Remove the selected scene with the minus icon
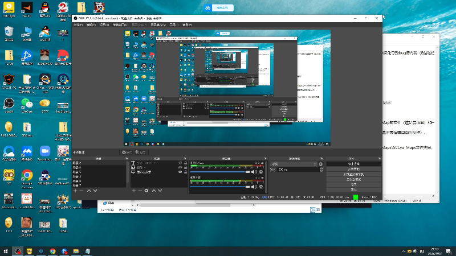Image resolution: width=456 pixels, height=256 pixels. pyautogui.click(x=82, y=191)
